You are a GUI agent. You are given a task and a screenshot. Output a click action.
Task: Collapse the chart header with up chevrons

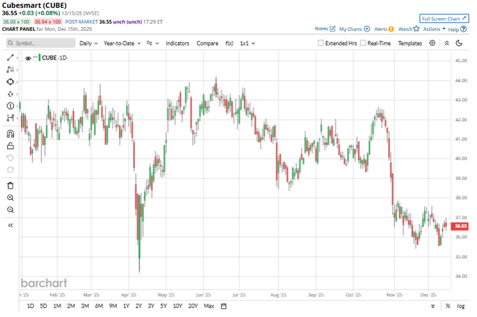(x=447, y=43)
